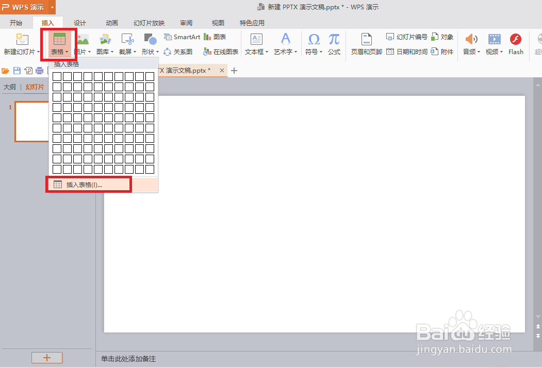Switch to the 特色应用 (Special Apps) tab
542x368 pixels.
[252, 23]
